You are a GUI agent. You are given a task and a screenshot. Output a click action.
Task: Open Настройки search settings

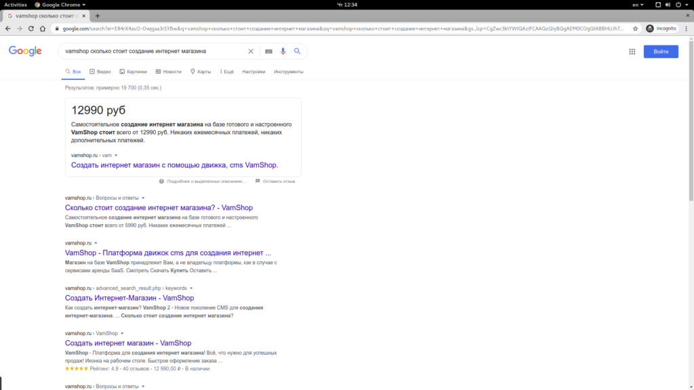[x=253, y=72]
